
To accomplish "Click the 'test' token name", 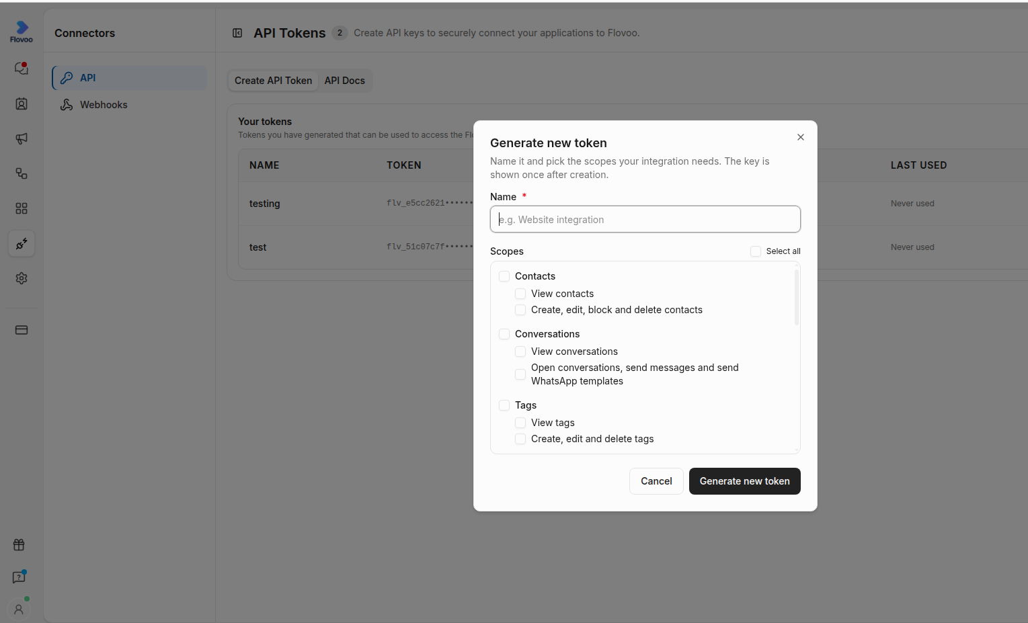I will [x=258, y=247].
